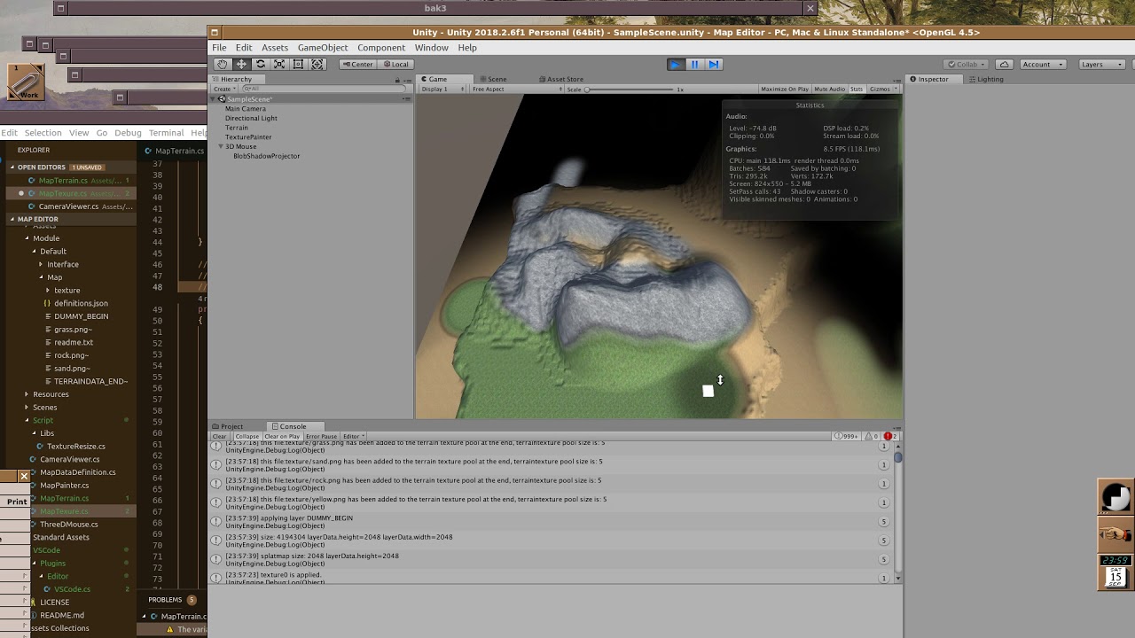Select the Rect transform tool
This screenshot has width=1135, height=638.
pyautogui.click(x=298, y=64)
